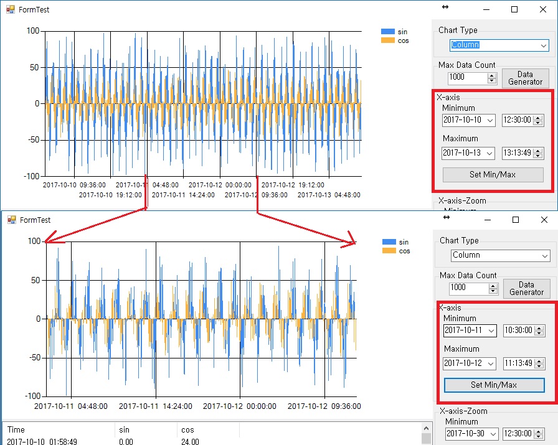Click Max Data Count spinner in lower window
Image resolution: width=558 pixels, height=445 pixels.
(x=493, y=288)
